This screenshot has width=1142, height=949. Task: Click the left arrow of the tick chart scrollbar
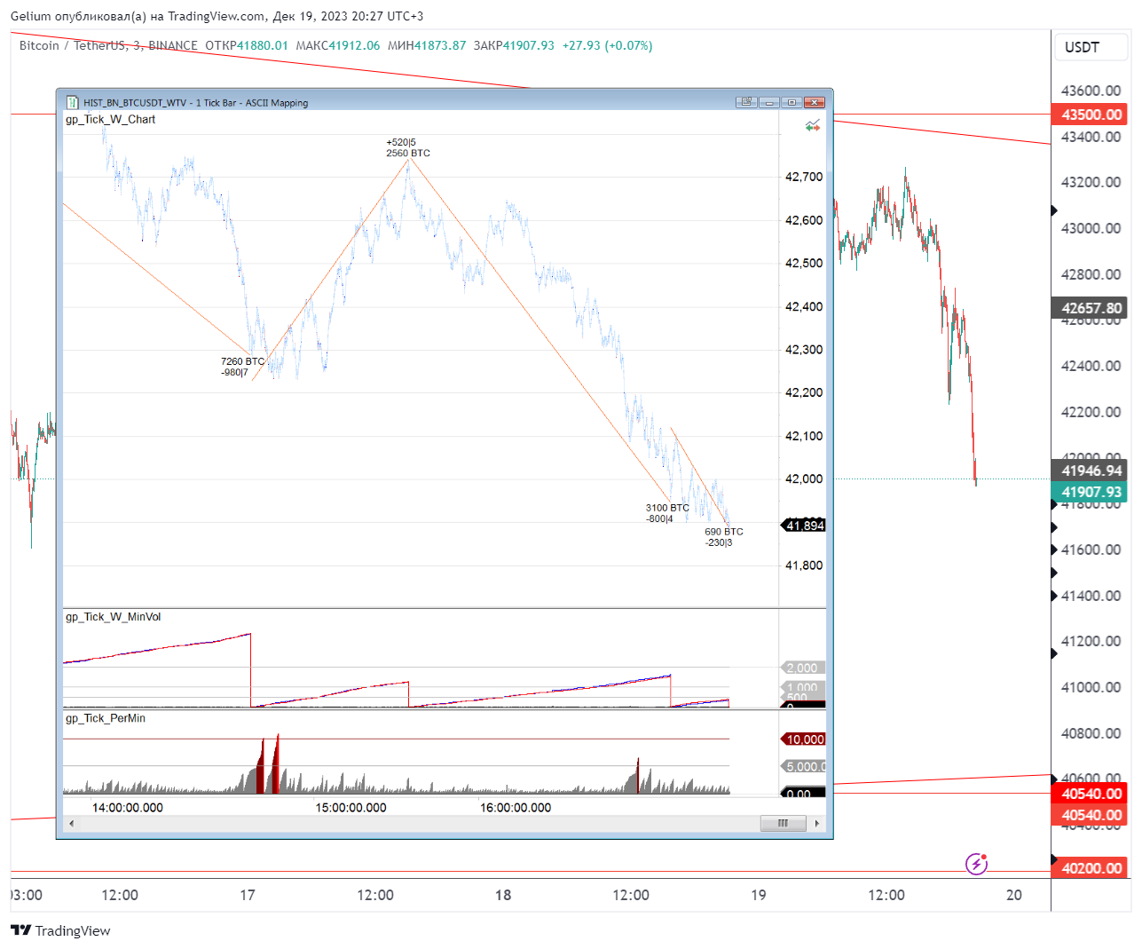point(72,823)
